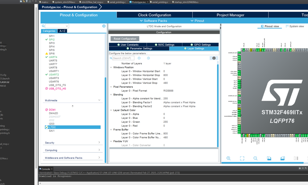Select the DMA2D peripheral

coord(53,113)
